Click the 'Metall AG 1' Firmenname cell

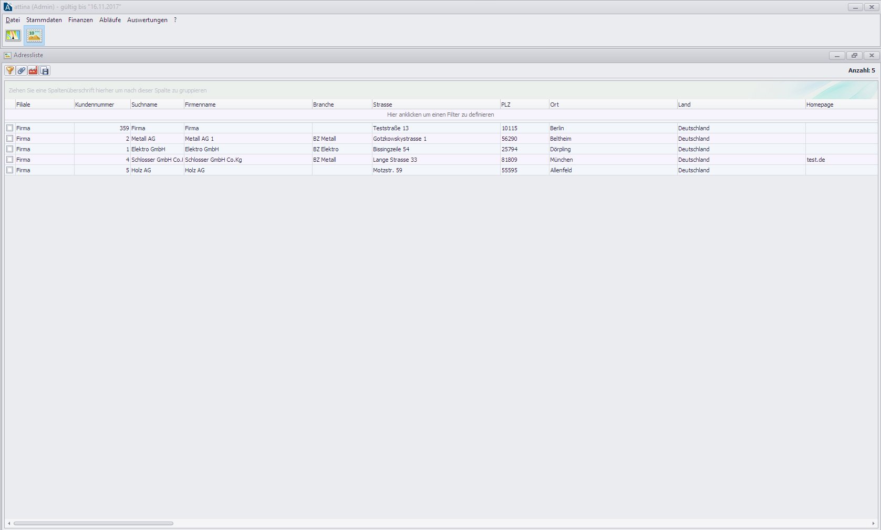(248, 139)
